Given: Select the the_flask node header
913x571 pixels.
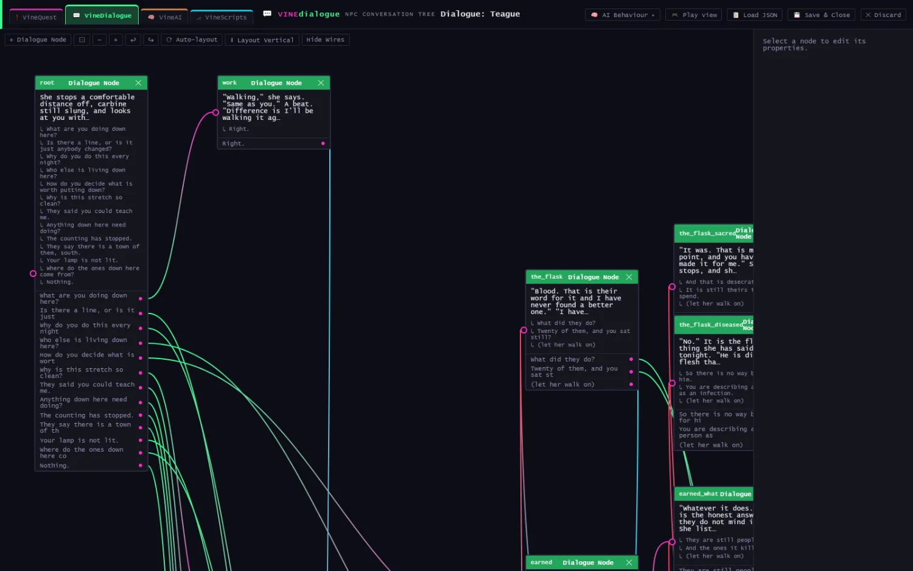Looking at the screenshot, I should click(x=582, y=277).
